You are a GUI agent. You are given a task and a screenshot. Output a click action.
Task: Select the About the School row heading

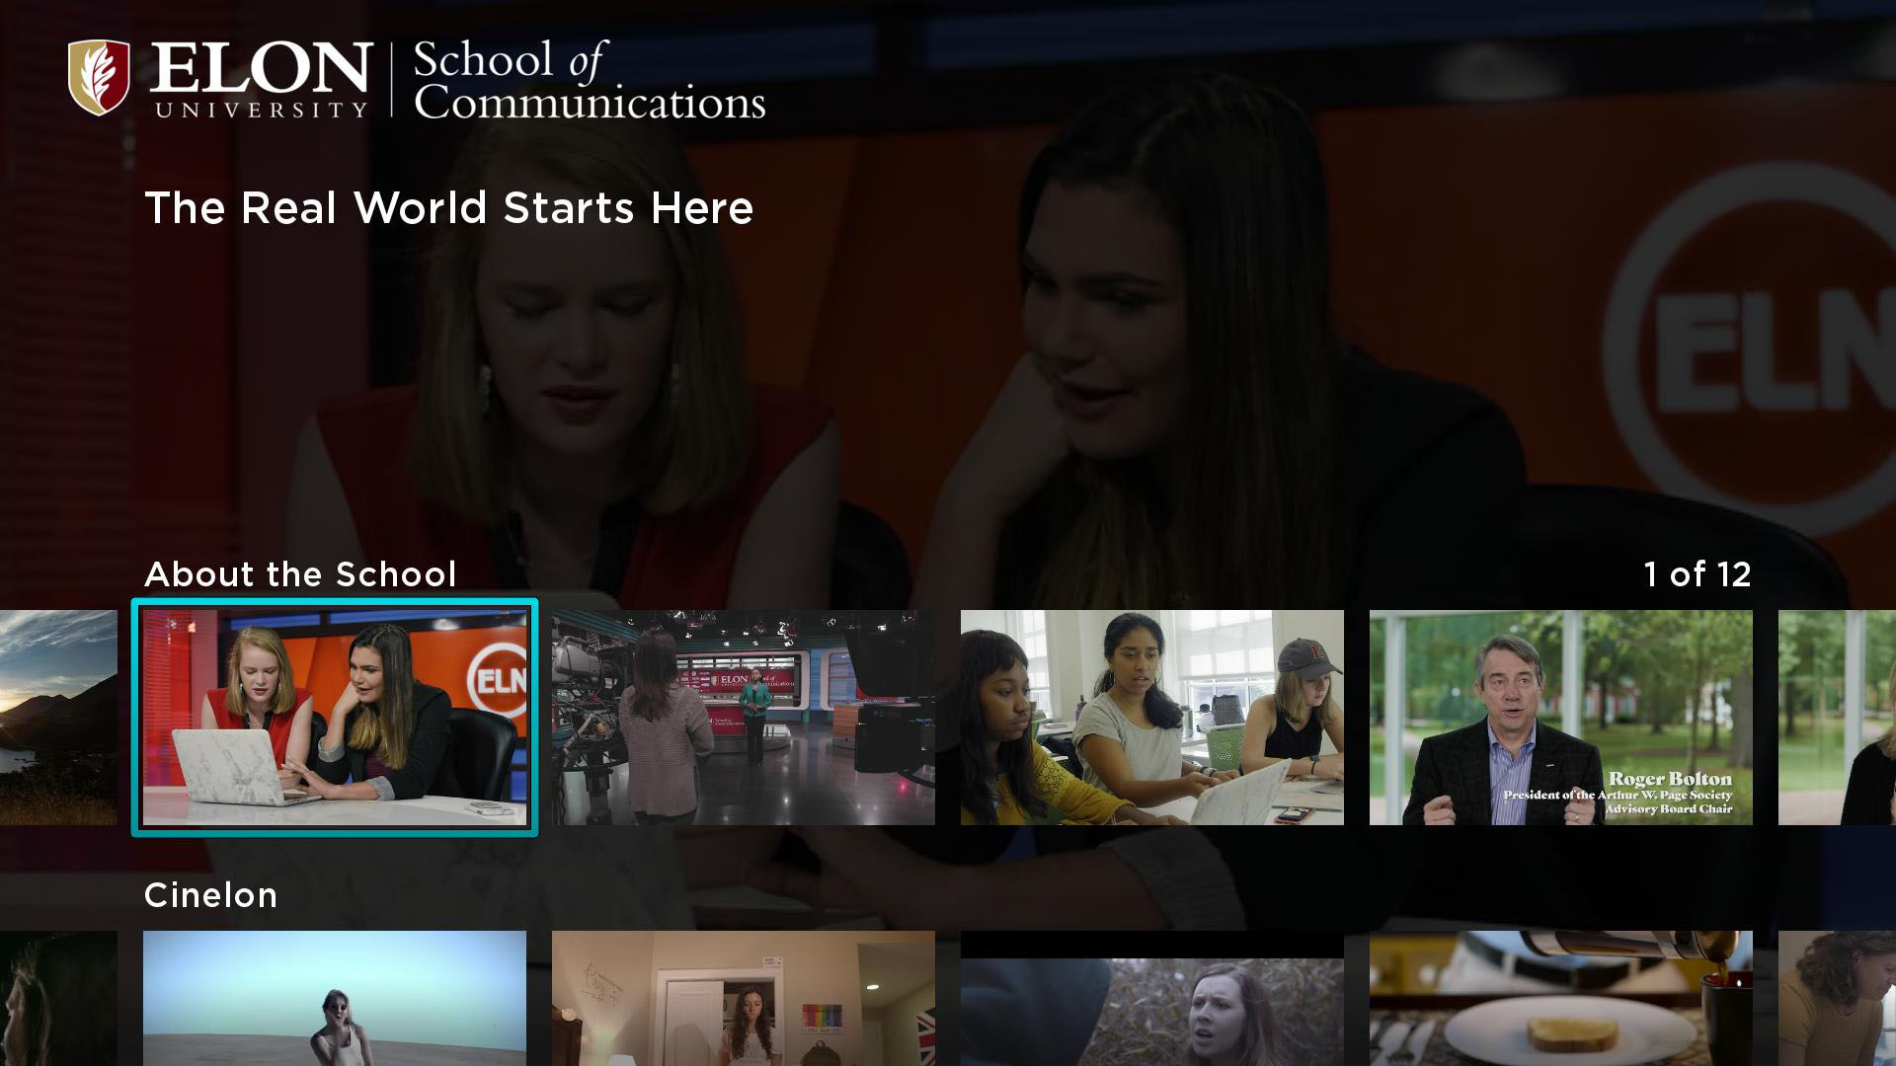tap(300, 574)
